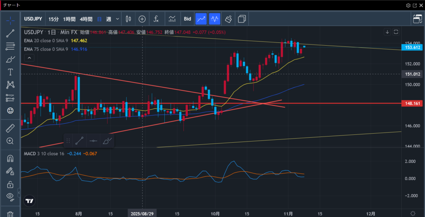Viewport: 425px width, 217px height.
Task: Open the emoji icons tool
Action: (x=10, y=110)
